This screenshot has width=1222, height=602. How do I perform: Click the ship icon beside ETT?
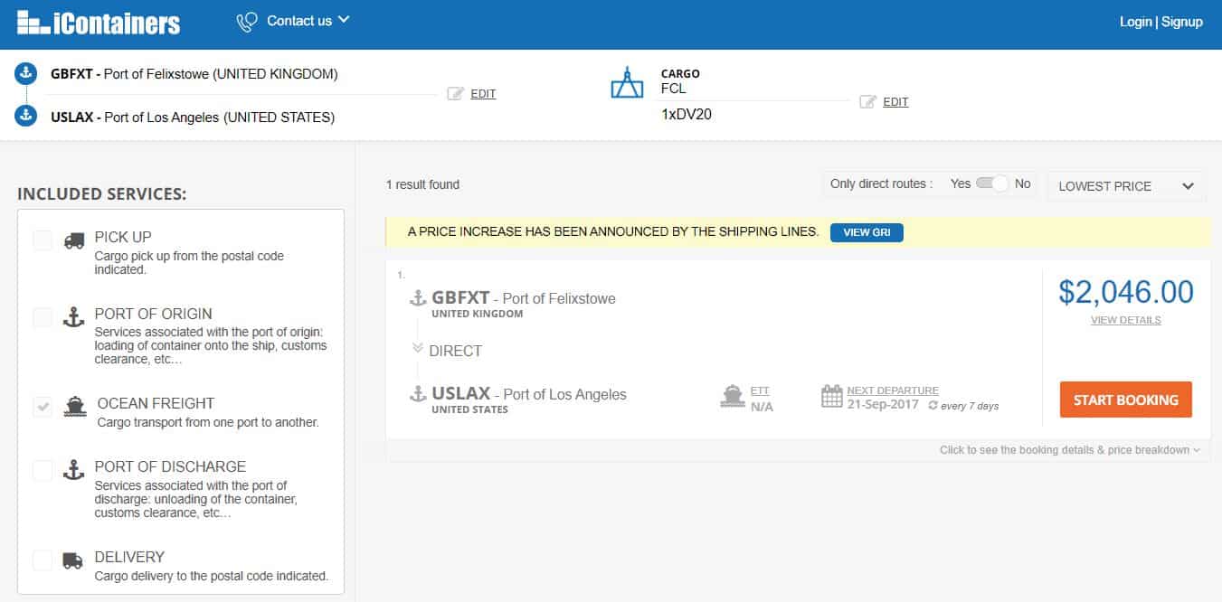(732, 396)
